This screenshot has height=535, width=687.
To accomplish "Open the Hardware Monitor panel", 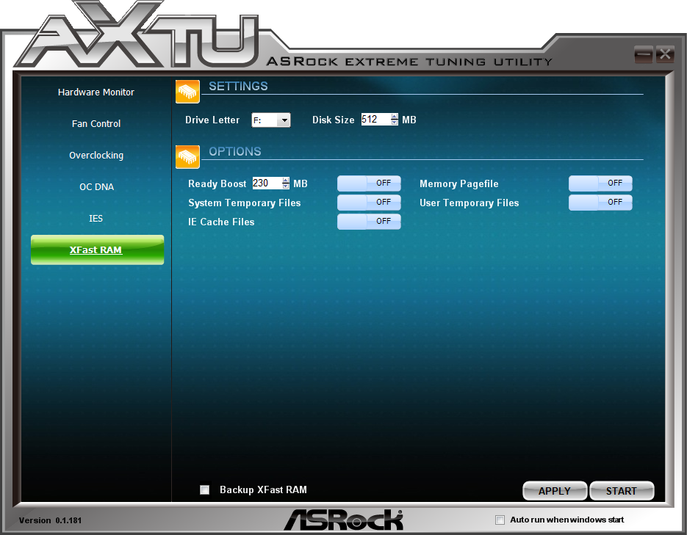I will click(x=96, y=92).
